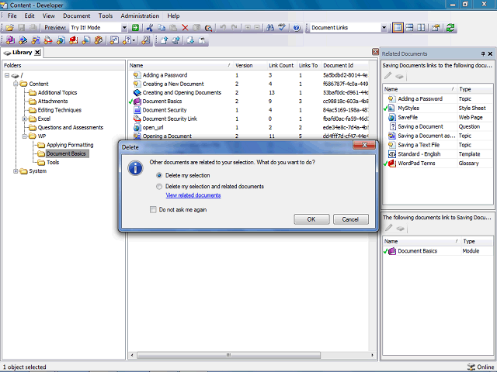Click the properties icon beside the refresh icon
Screen dimensions: 497x372
click(x=436, y=28)
